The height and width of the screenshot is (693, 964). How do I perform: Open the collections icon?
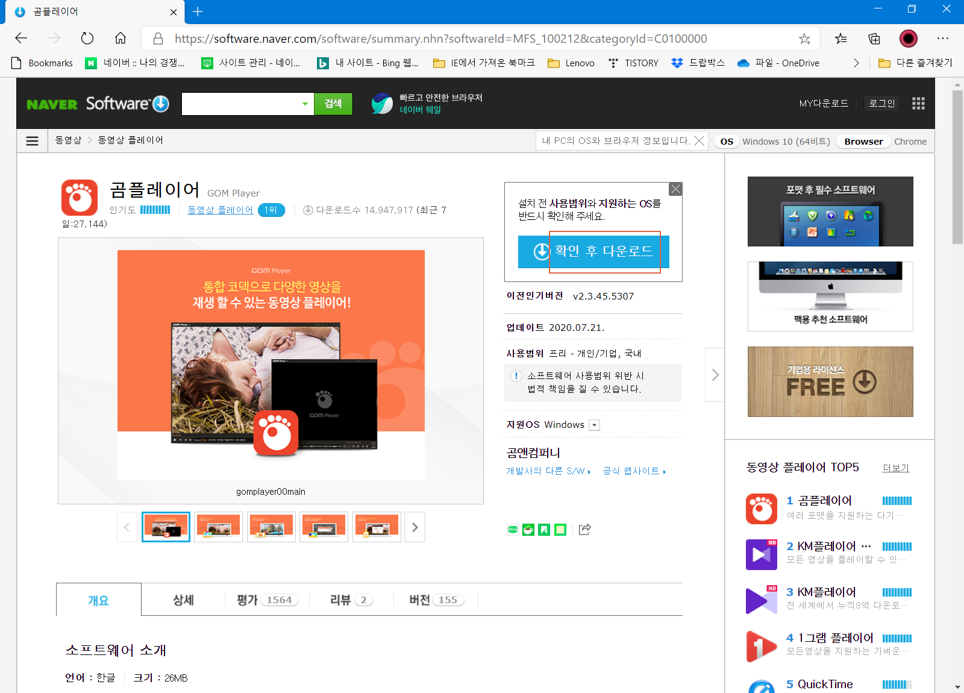(874, 39)
